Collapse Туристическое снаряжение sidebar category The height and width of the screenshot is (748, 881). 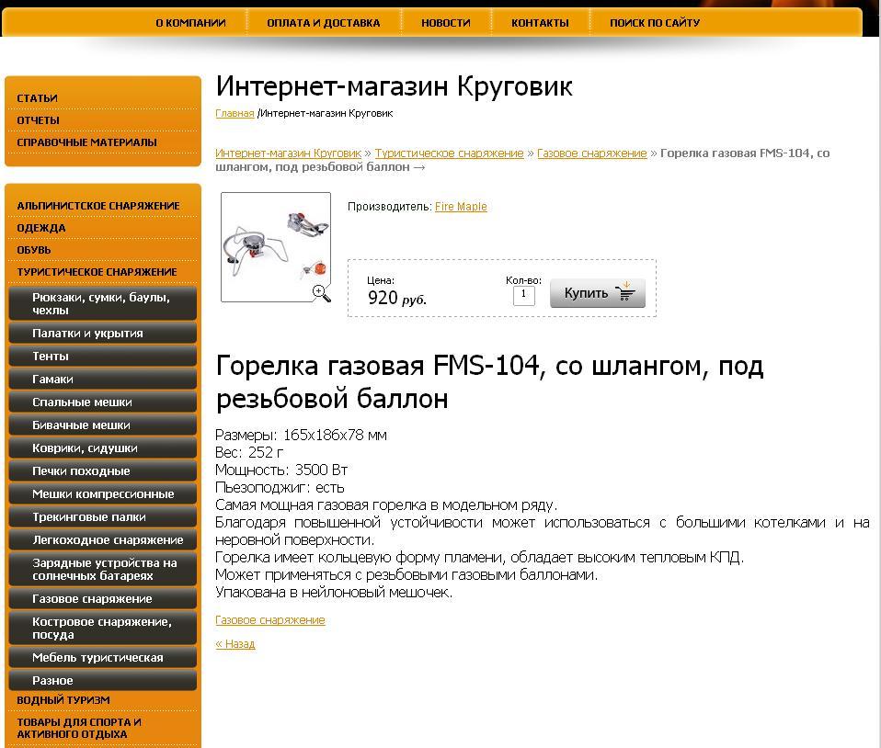click(x=97, y=272)
